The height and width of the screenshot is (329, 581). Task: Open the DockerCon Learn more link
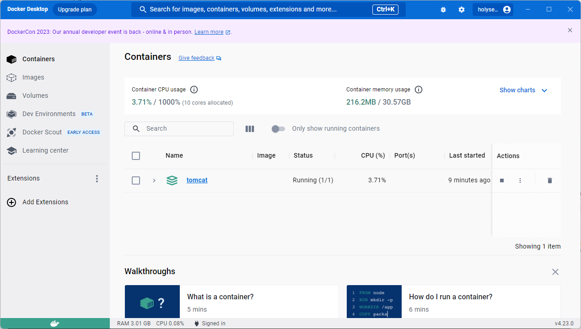209,32
